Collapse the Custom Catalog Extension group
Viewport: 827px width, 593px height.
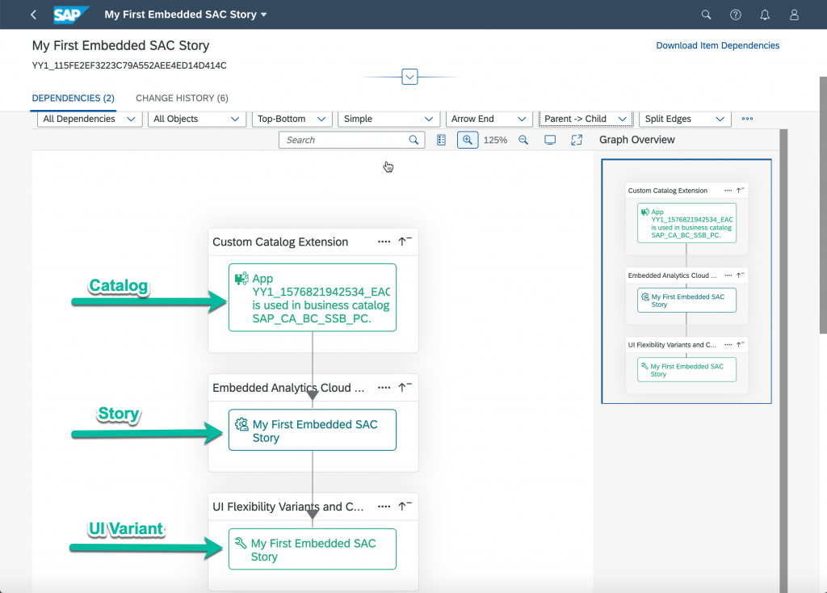point(405,241)
